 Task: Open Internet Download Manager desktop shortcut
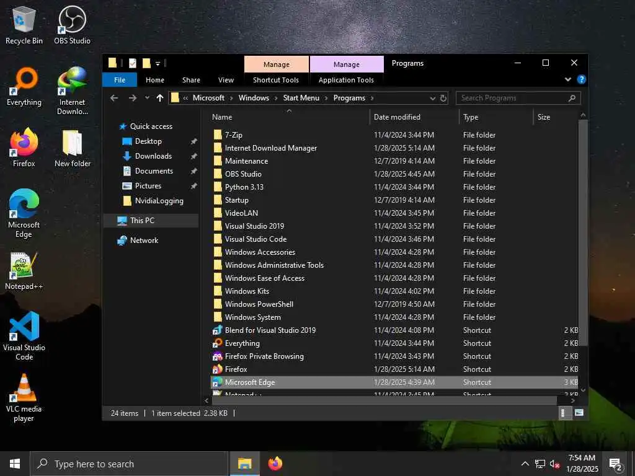pyautogui.click(x=72, y=91)
